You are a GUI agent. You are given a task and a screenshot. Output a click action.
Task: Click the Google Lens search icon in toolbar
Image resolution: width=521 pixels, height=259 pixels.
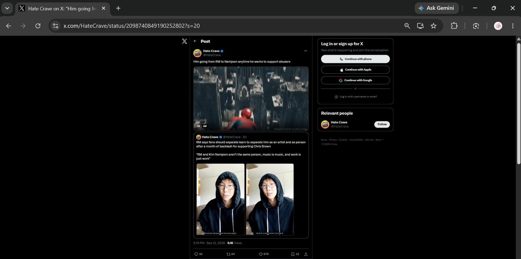point(476,26)
